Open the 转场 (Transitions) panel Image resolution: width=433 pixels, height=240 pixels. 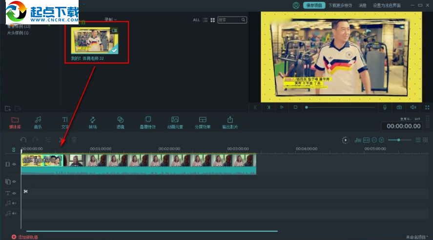93,122
